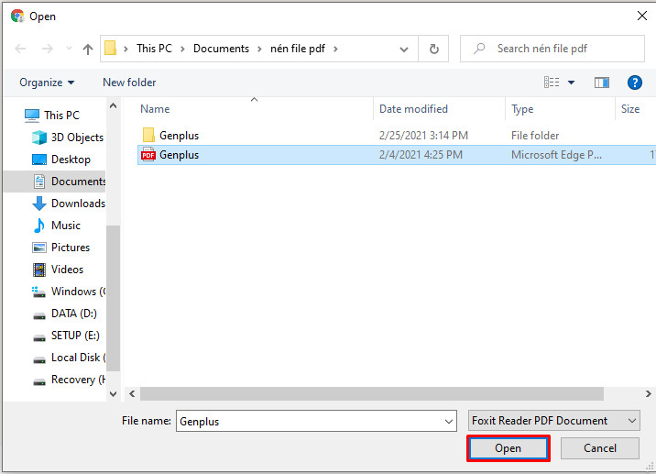Select Documents in the address path

pos(221,49)
